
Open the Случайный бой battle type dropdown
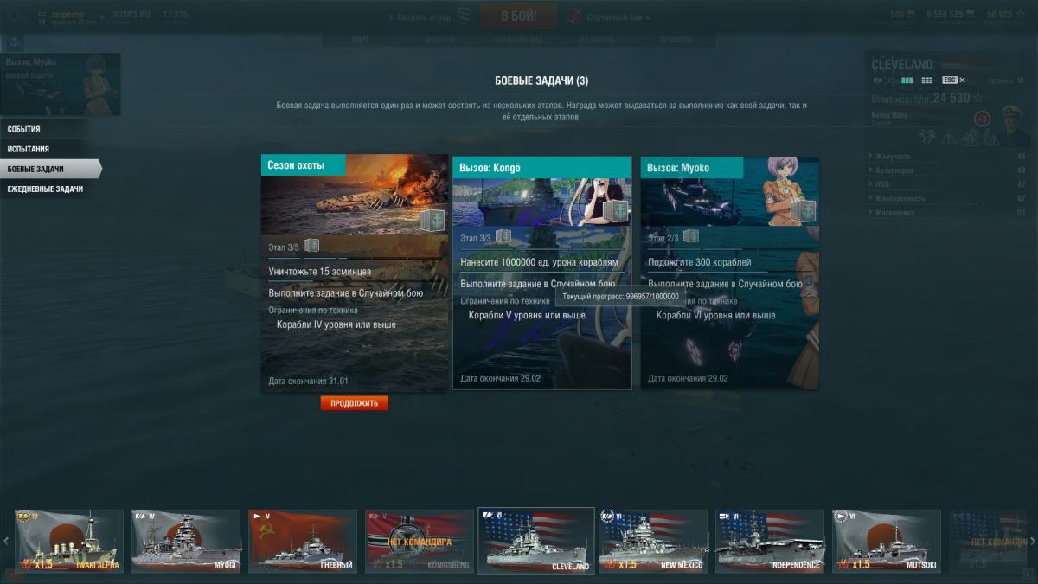point(610,16)
